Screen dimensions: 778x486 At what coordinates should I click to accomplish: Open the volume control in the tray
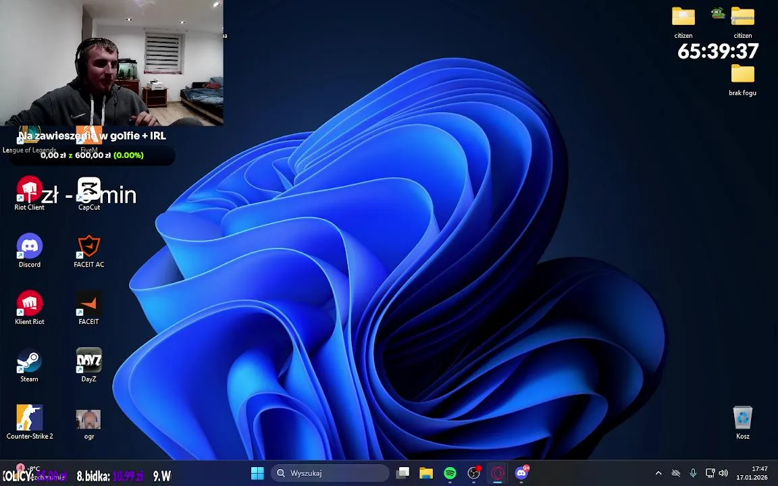tap(724, 473)
